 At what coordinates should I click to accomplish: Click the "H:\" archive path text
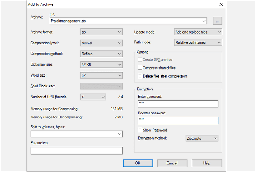pos(52,15)
